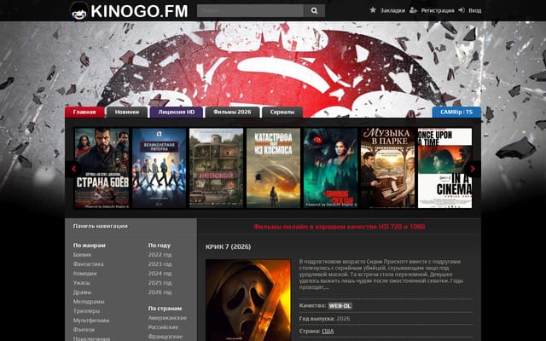
Task: Select the Главная tab
Action: click(x=84, y=112)
